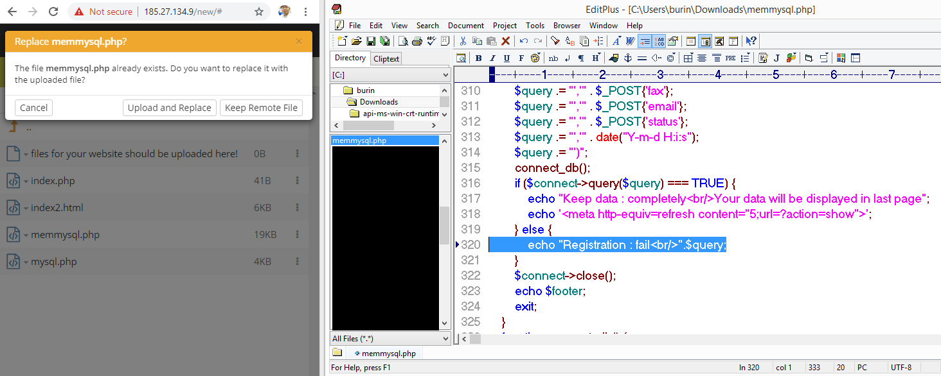
Task: Click the spell check ABC icon
Action: coord(431,41)
